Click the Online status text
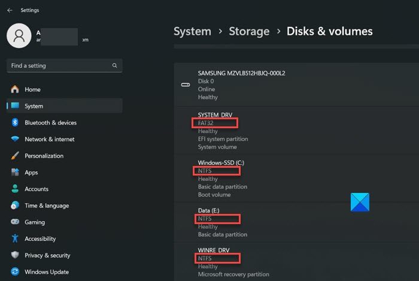 point(207,89)
